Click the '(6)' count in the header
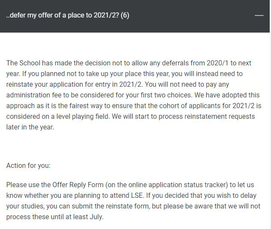This screenshot has width=271, height=229. pos(125,15)
